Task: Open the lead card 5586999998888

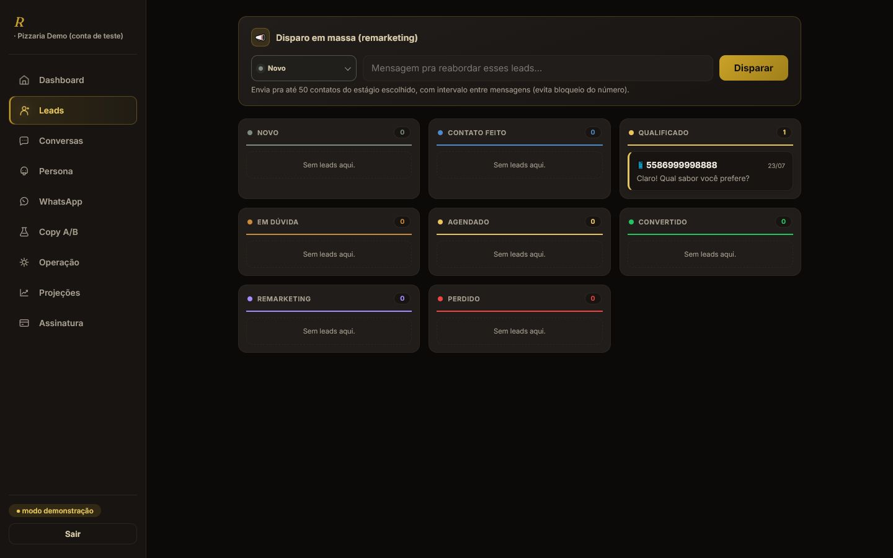Action: click(x=710, y=171)
